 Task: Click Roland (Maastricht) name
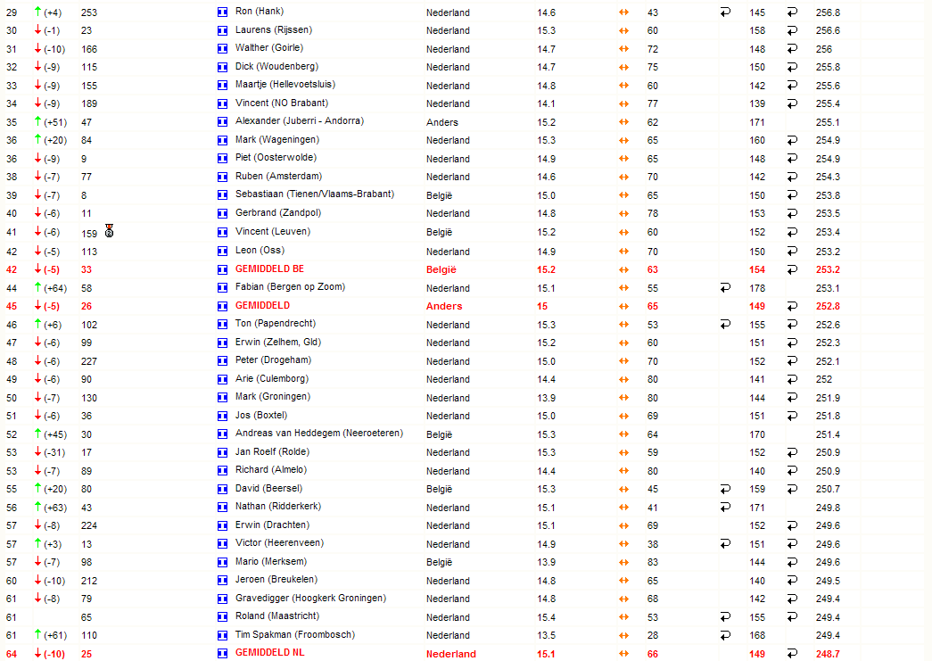[x=277, y=616]
